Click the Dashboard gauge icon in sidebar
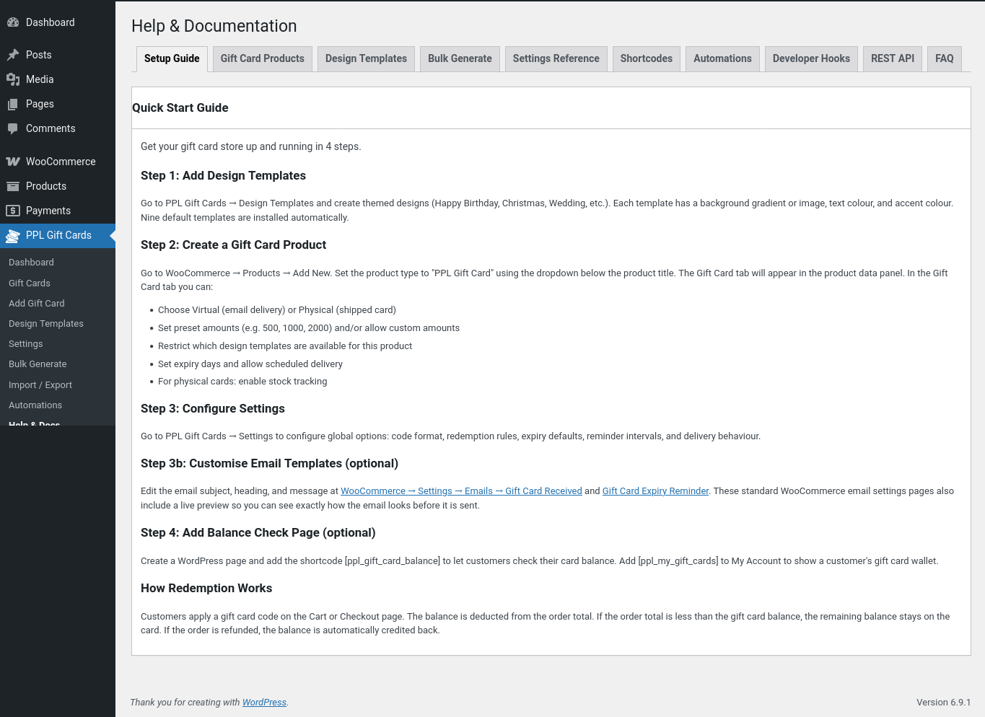Screen dimensions: 985x717 coord(13,22)
